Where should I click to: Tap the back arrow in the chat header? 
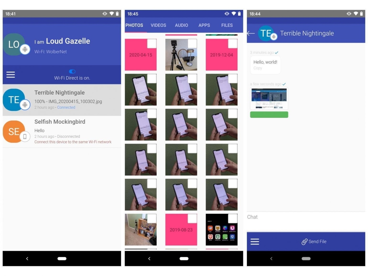(251, 33)
